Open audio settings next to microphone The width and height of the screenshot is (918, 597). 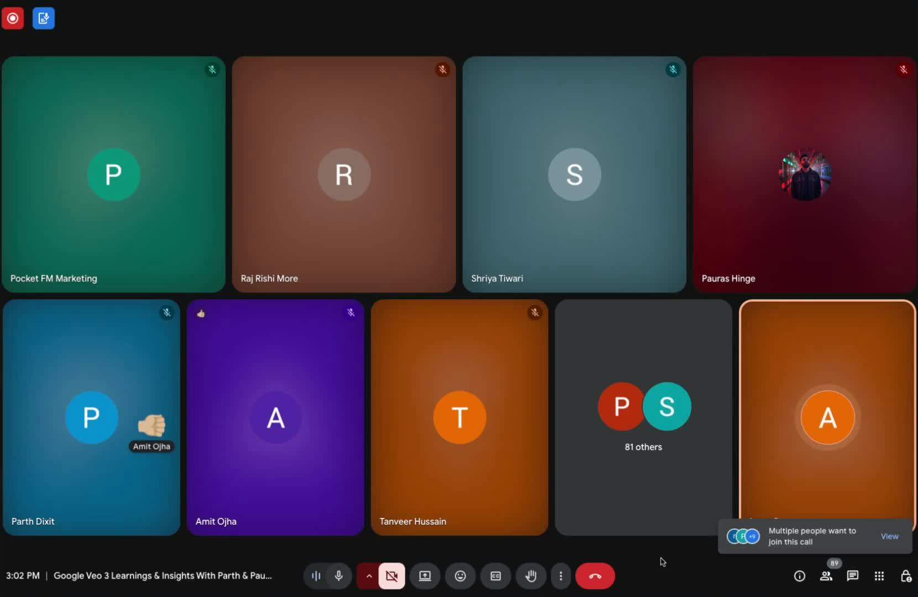point(316,576)
